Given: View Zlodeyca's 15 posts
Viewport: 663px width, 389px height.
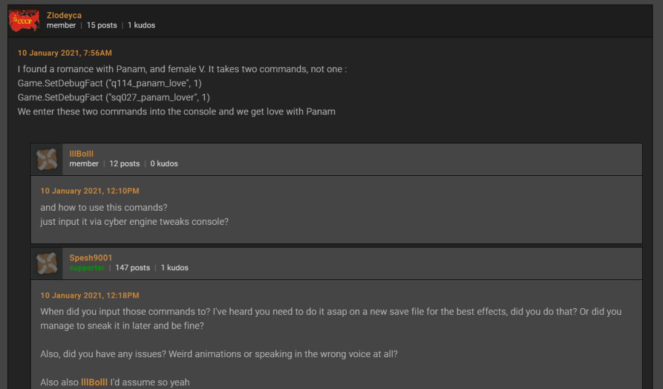Looking at the screenshot, I should (101, 25).
